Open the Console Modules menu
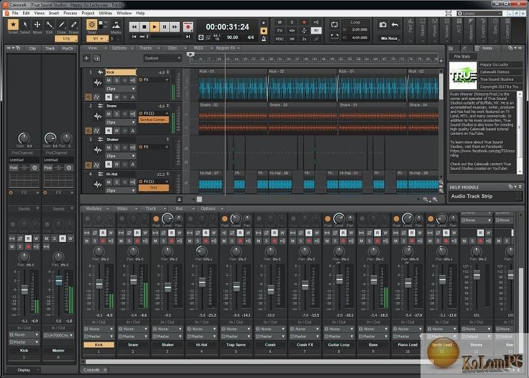Viewport: 529px width, 378px height. click(x=96, y=209)
